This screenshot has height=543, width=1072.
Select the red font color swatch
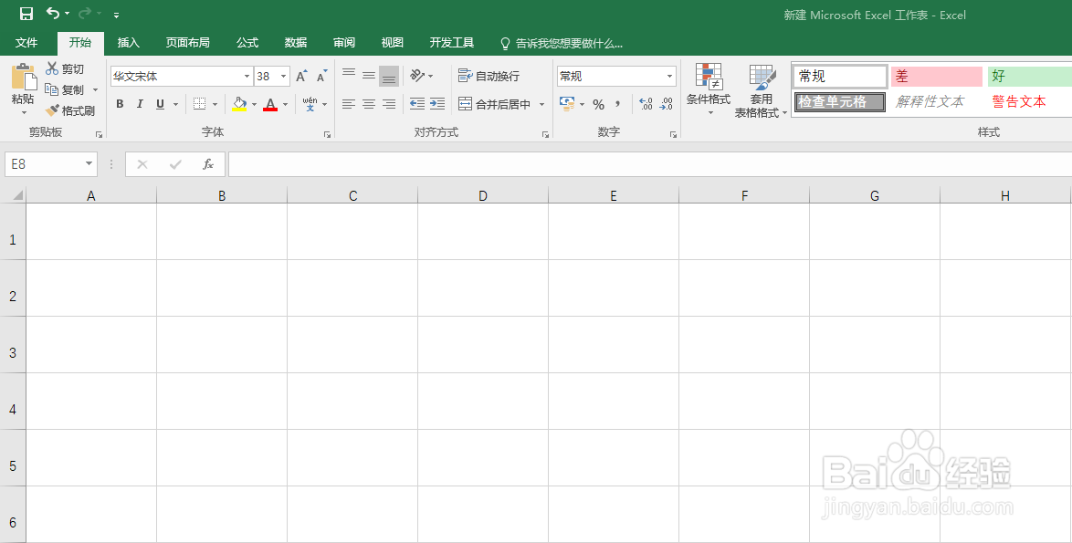click(272, 108)
